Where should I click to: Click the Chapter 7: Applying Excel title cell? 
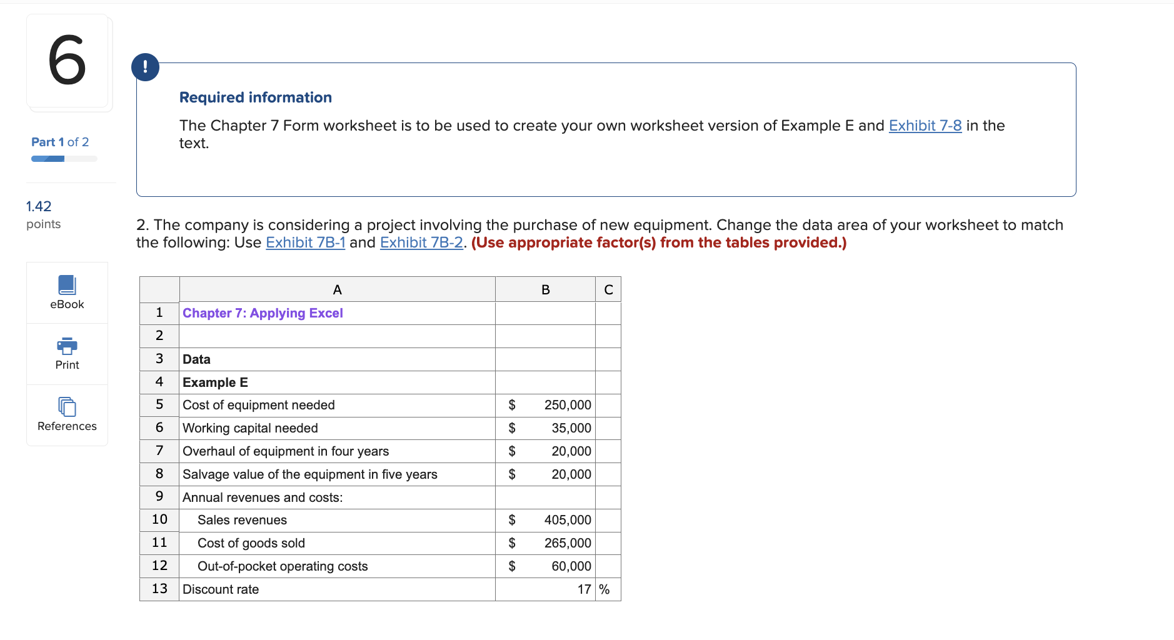click(x=263, y=312)
